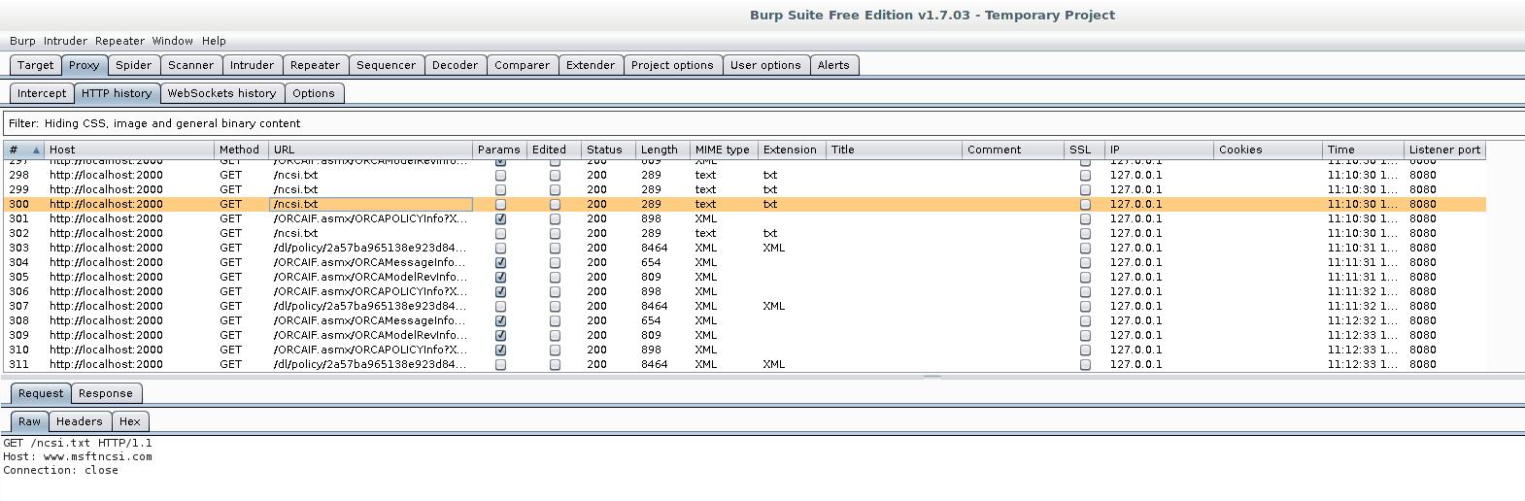Select request row 303 policy XML
1525x501 pixels.
pyautogui.click(x=369, y=249)
